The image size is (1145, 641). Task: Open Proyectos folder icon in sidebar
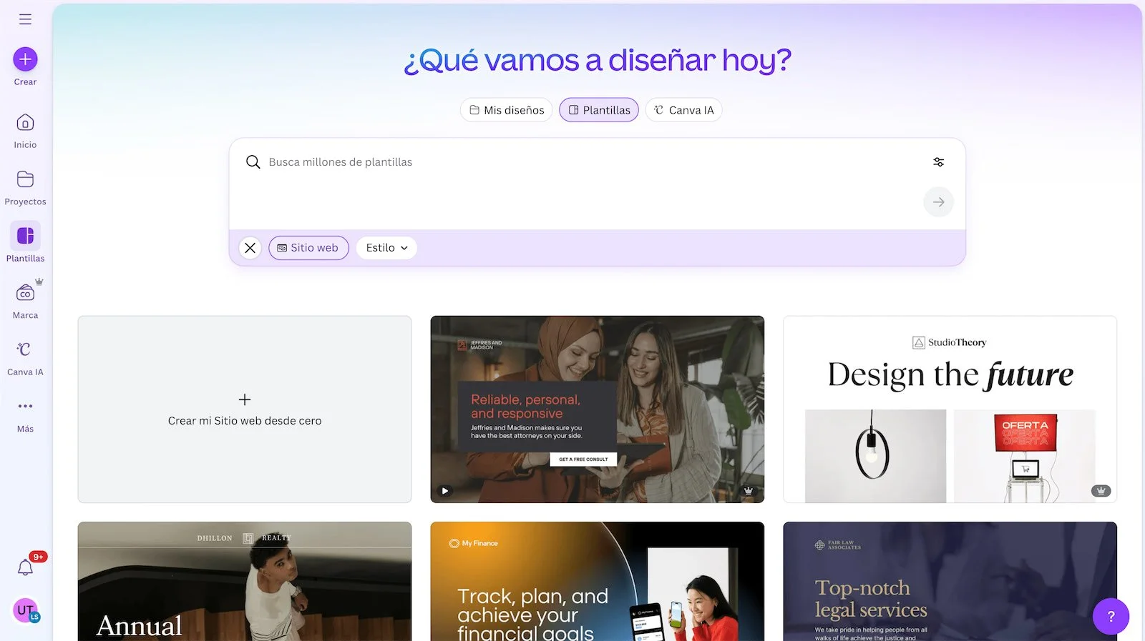25,179
